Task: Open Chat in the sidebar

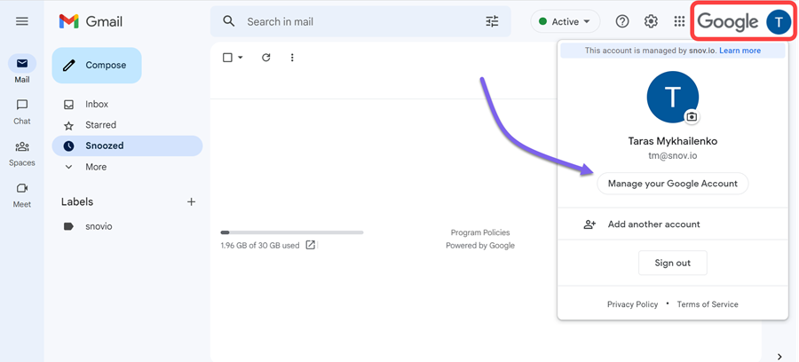Action: [22, 112]
